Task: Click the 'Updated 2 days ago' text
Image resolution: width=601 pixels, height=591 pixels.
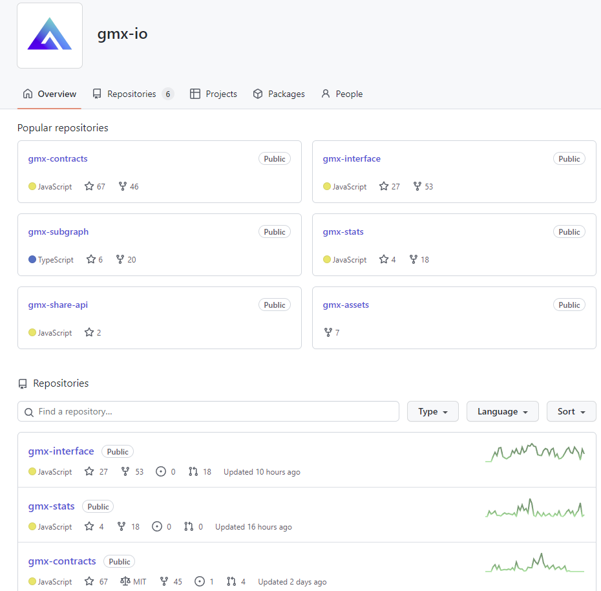Action: tap(292, 582)
